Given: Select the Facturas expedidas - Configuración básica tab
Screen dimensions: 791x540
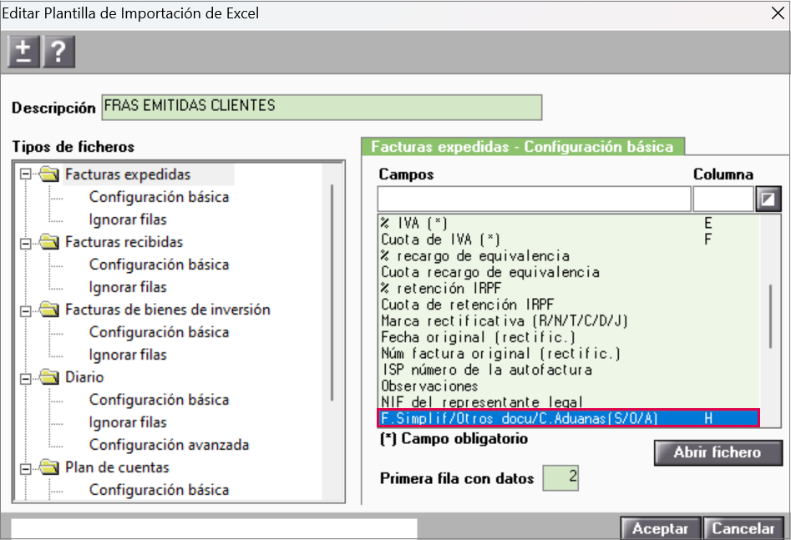Looking at the screenshot, I should click(523, 146).
